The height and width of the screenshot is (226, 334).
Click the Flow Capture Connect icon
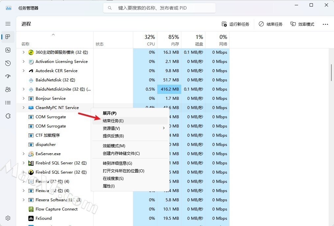(31, 209)
